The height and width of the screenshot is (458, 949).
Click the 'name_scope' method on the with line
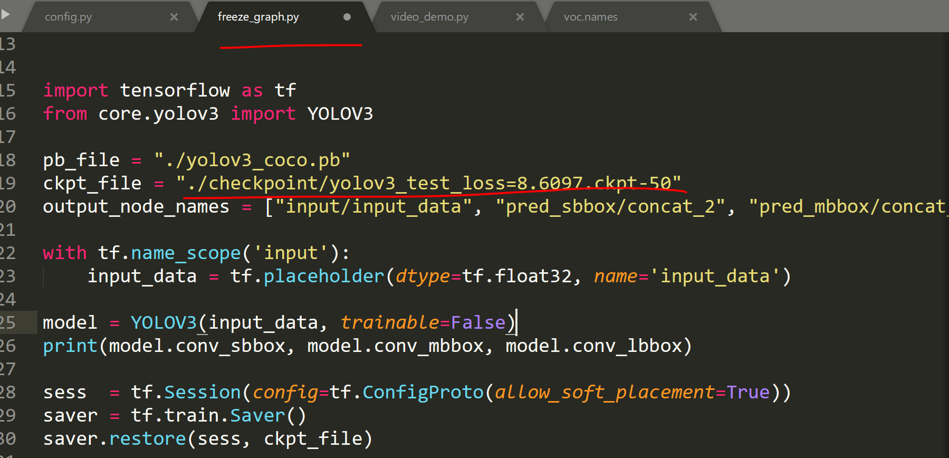(x=186, y=253)
